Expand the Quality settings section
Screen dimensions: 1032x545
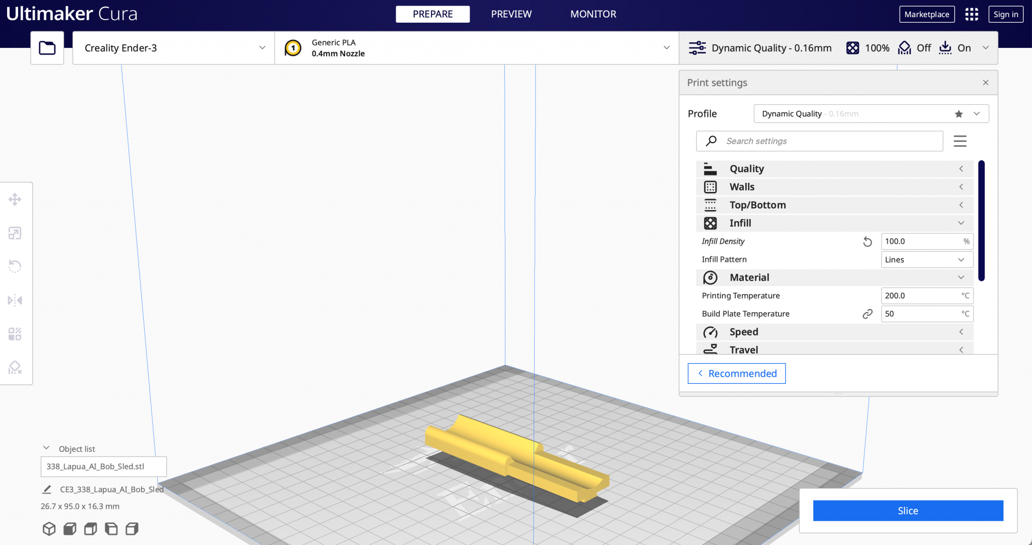(x=834, y=169)
